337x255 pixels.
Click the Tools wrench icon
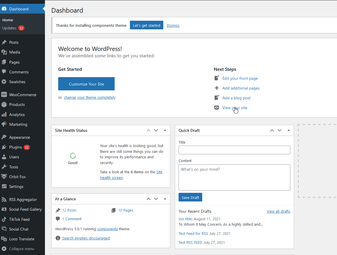click(4, 167)
